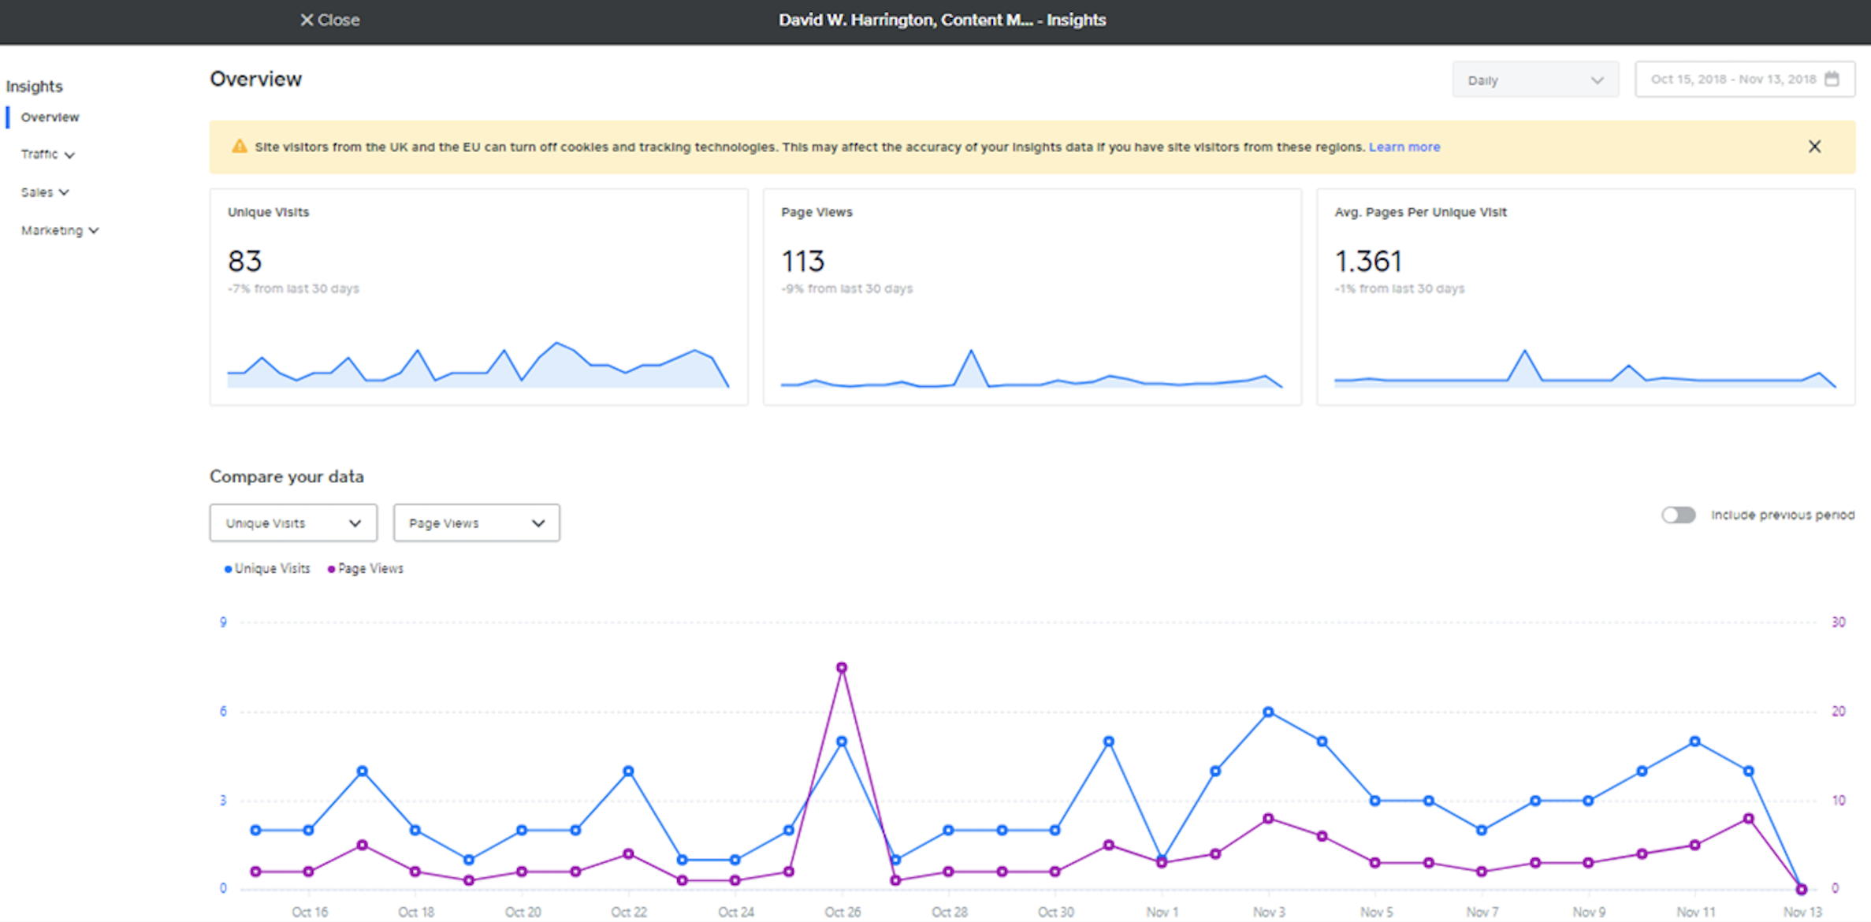Click the Nov 13 x-axis label
The image size is (1871, 922).
pos(1802,912)
